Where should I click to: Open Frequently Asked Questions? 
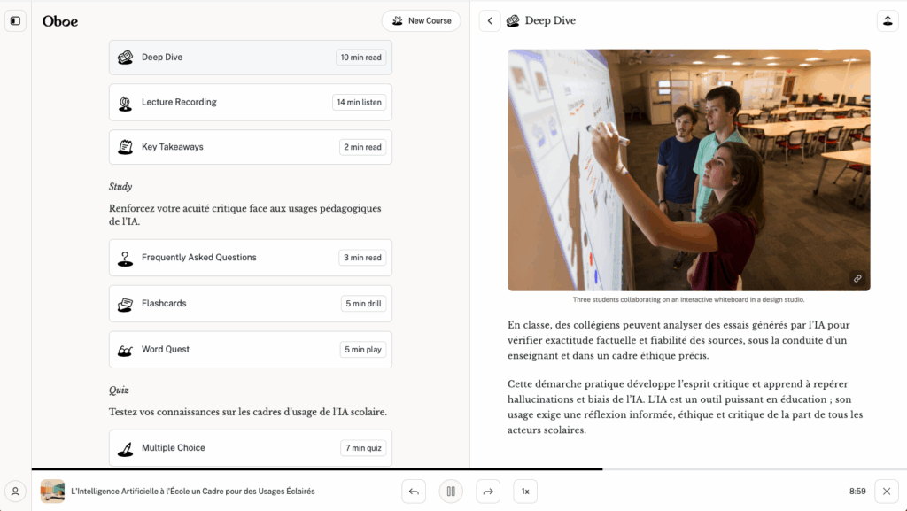[x=250, y=258]
